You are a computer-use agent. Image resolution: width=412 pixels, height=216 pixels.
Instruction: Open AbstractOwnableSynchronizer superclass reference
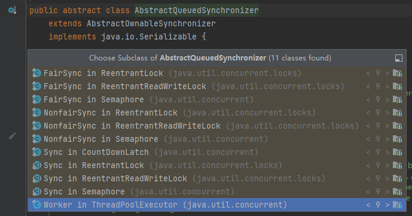151,24
